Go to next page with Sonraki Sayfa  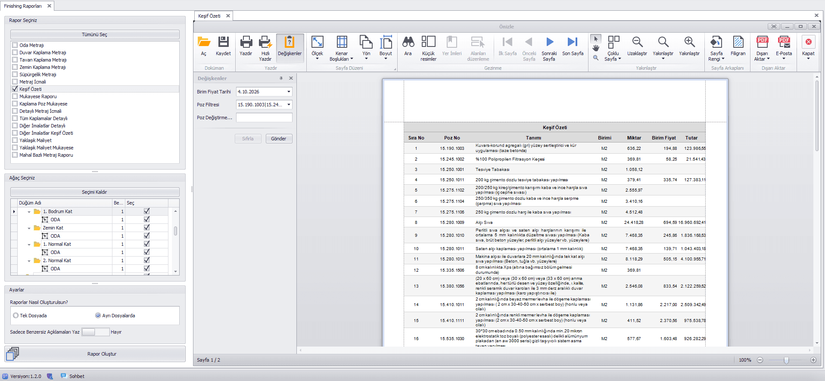[x=549, y=42]
